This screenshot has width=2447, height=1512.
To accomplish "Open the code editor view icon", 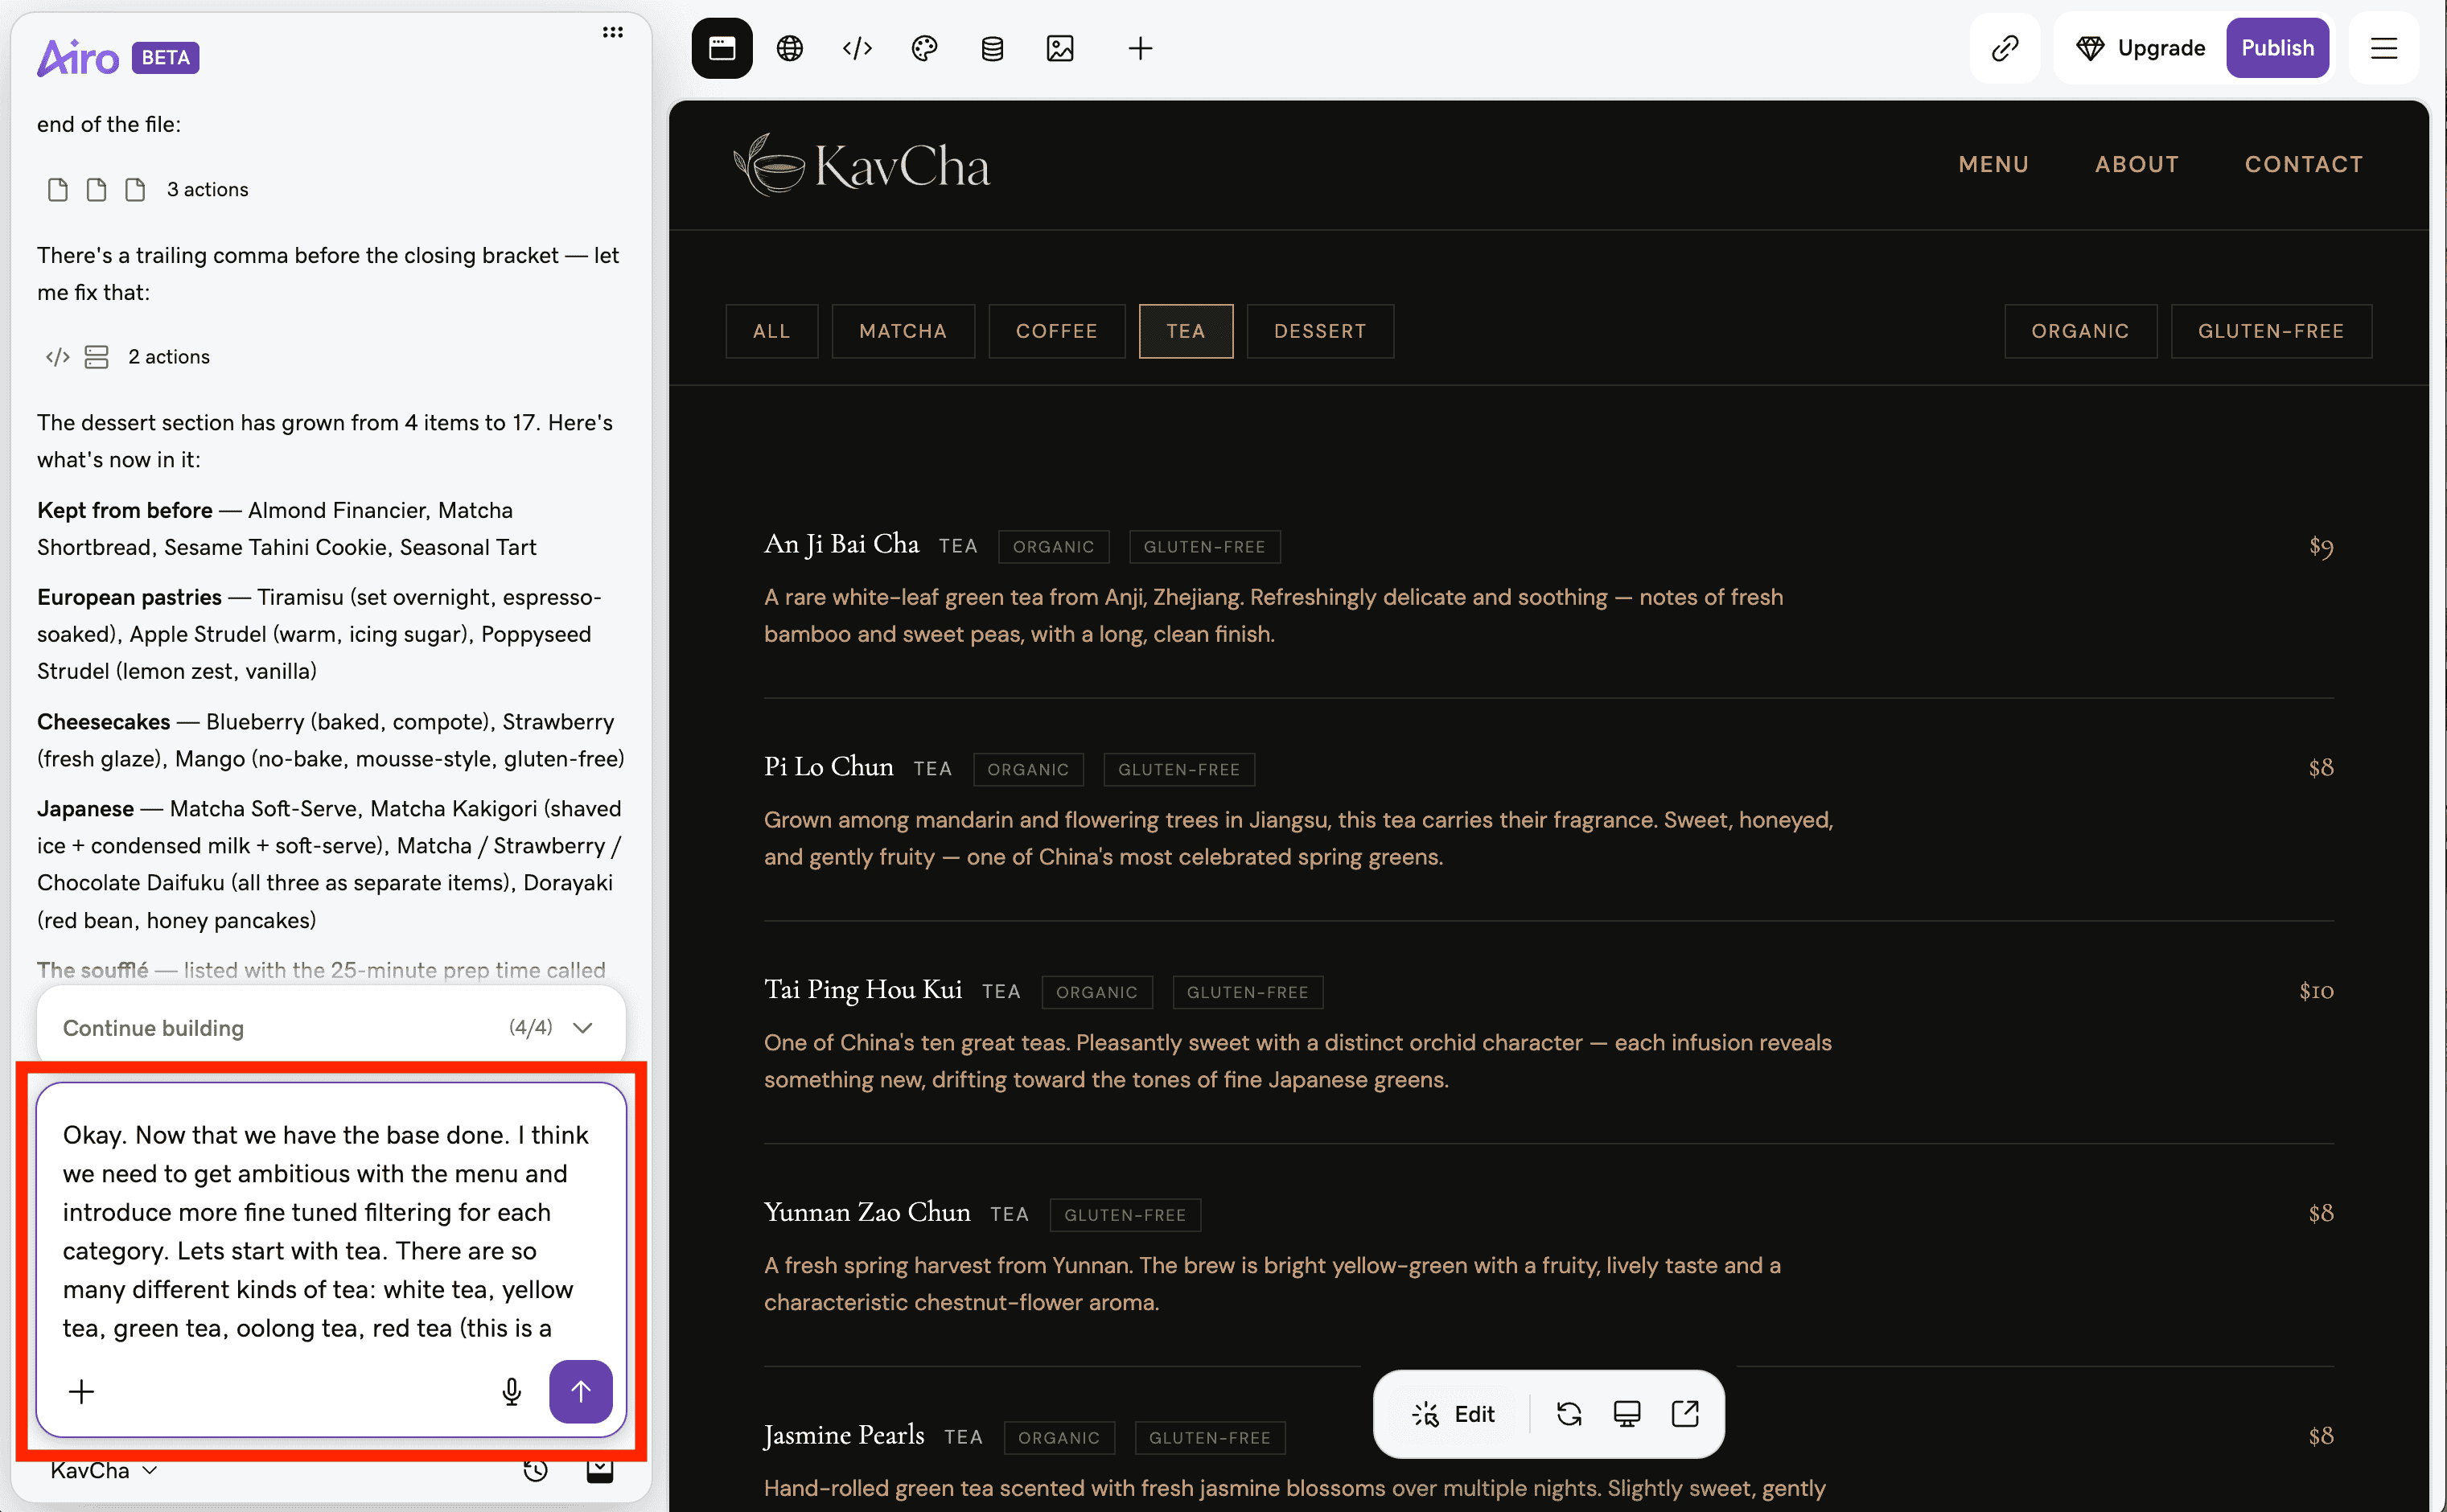I will point(857,48).
